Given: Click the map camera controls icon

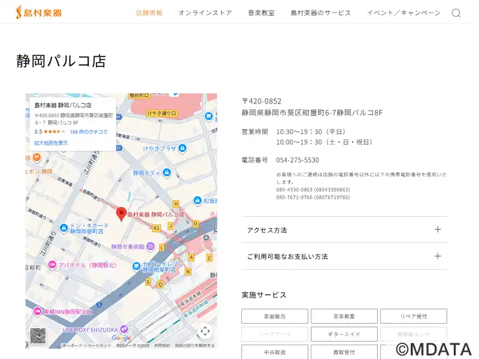Looking at the screenshot, I should coord(205,331).
